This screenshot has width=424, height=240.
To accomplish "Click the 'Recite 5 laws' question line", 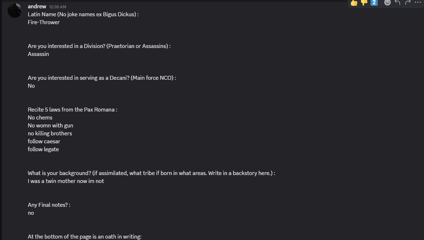I will pyautogui.click(x=72, y=109).
